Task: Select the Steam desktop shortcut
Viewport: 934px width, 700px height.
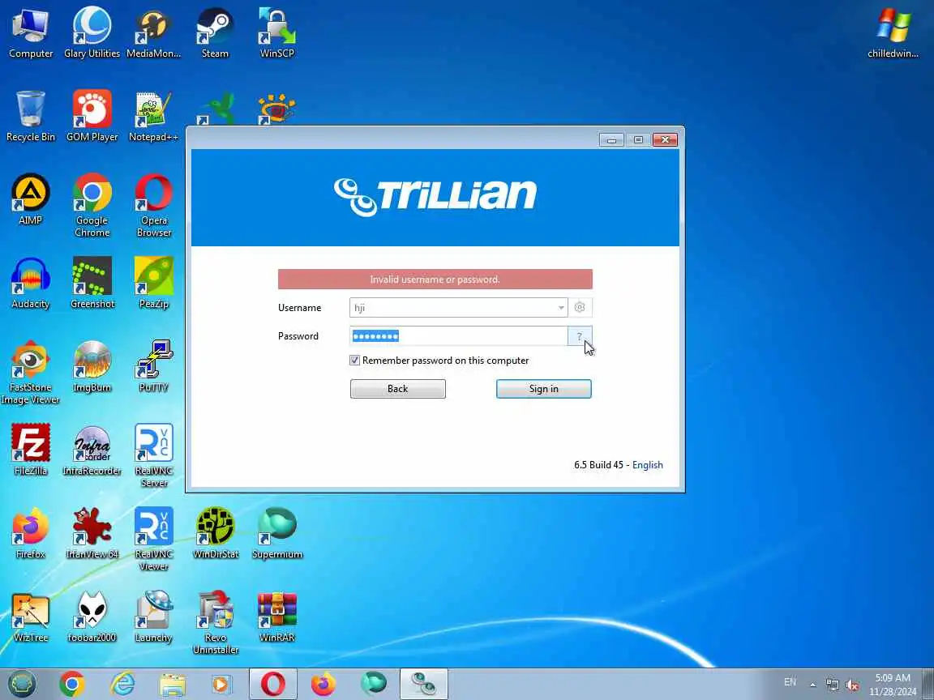Action: (x=215, y=32)
